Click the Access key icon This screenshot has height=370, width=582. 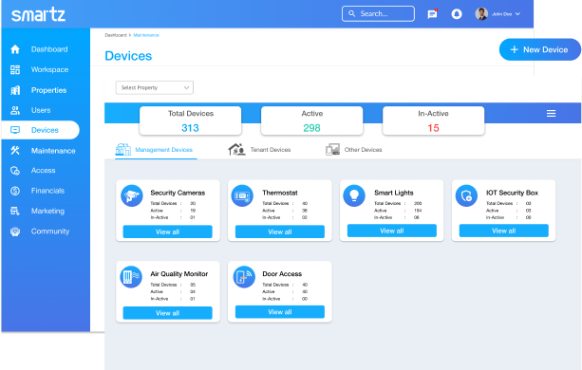tap(15, 171)
